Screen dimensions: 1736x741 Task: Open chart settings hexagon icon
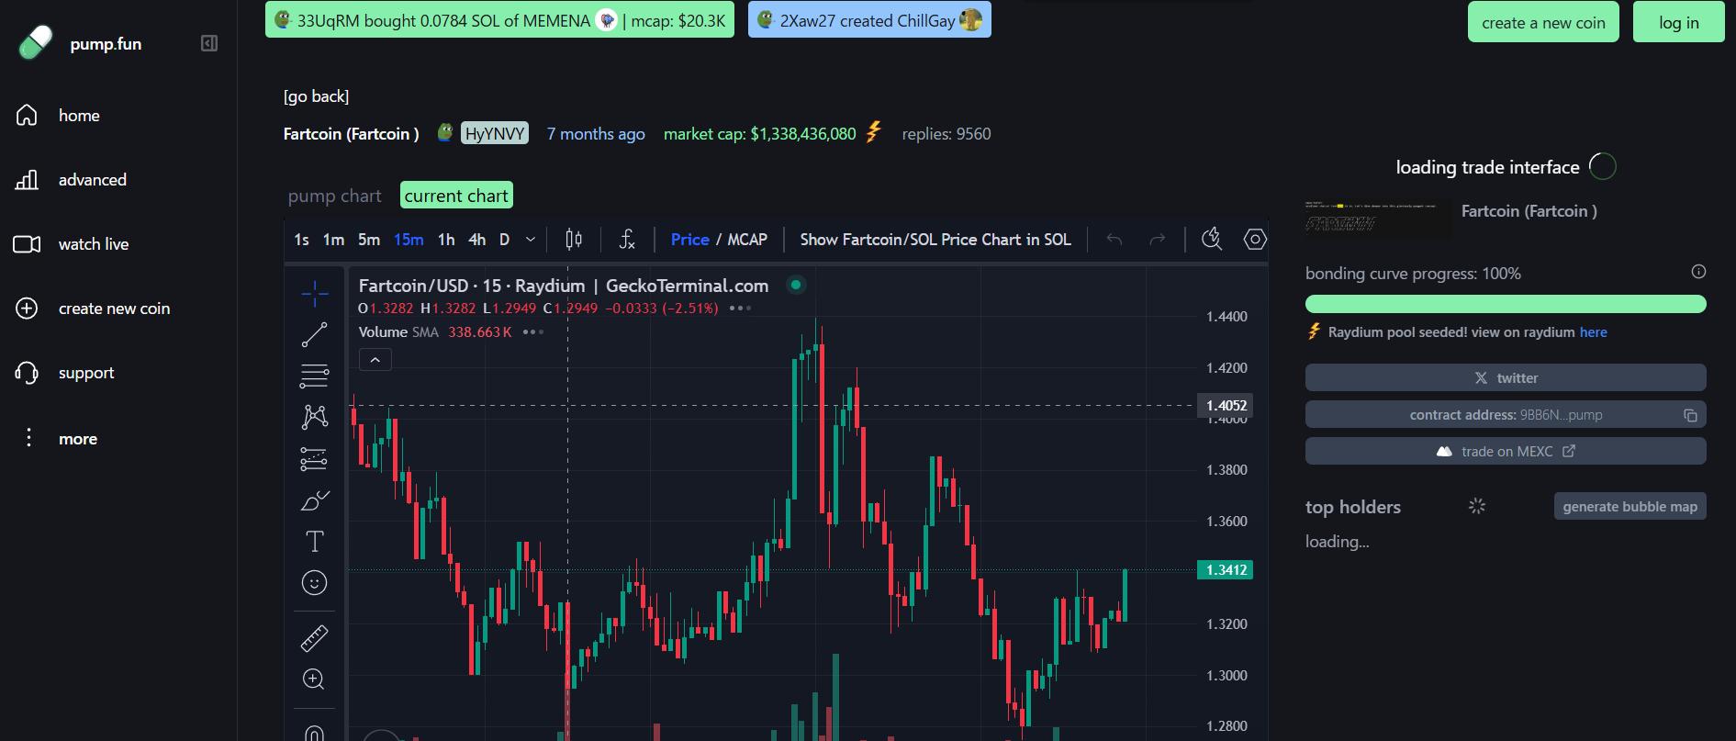point(1255,240)
